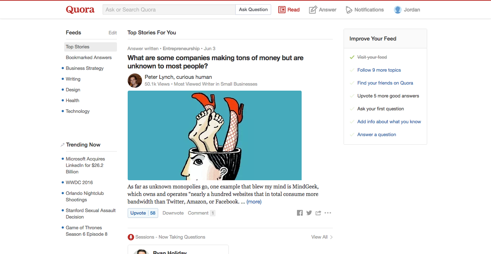Click the Trending Now arrow icon
Image resolution: width=491 pixels, height=254 pixels.
62,145
